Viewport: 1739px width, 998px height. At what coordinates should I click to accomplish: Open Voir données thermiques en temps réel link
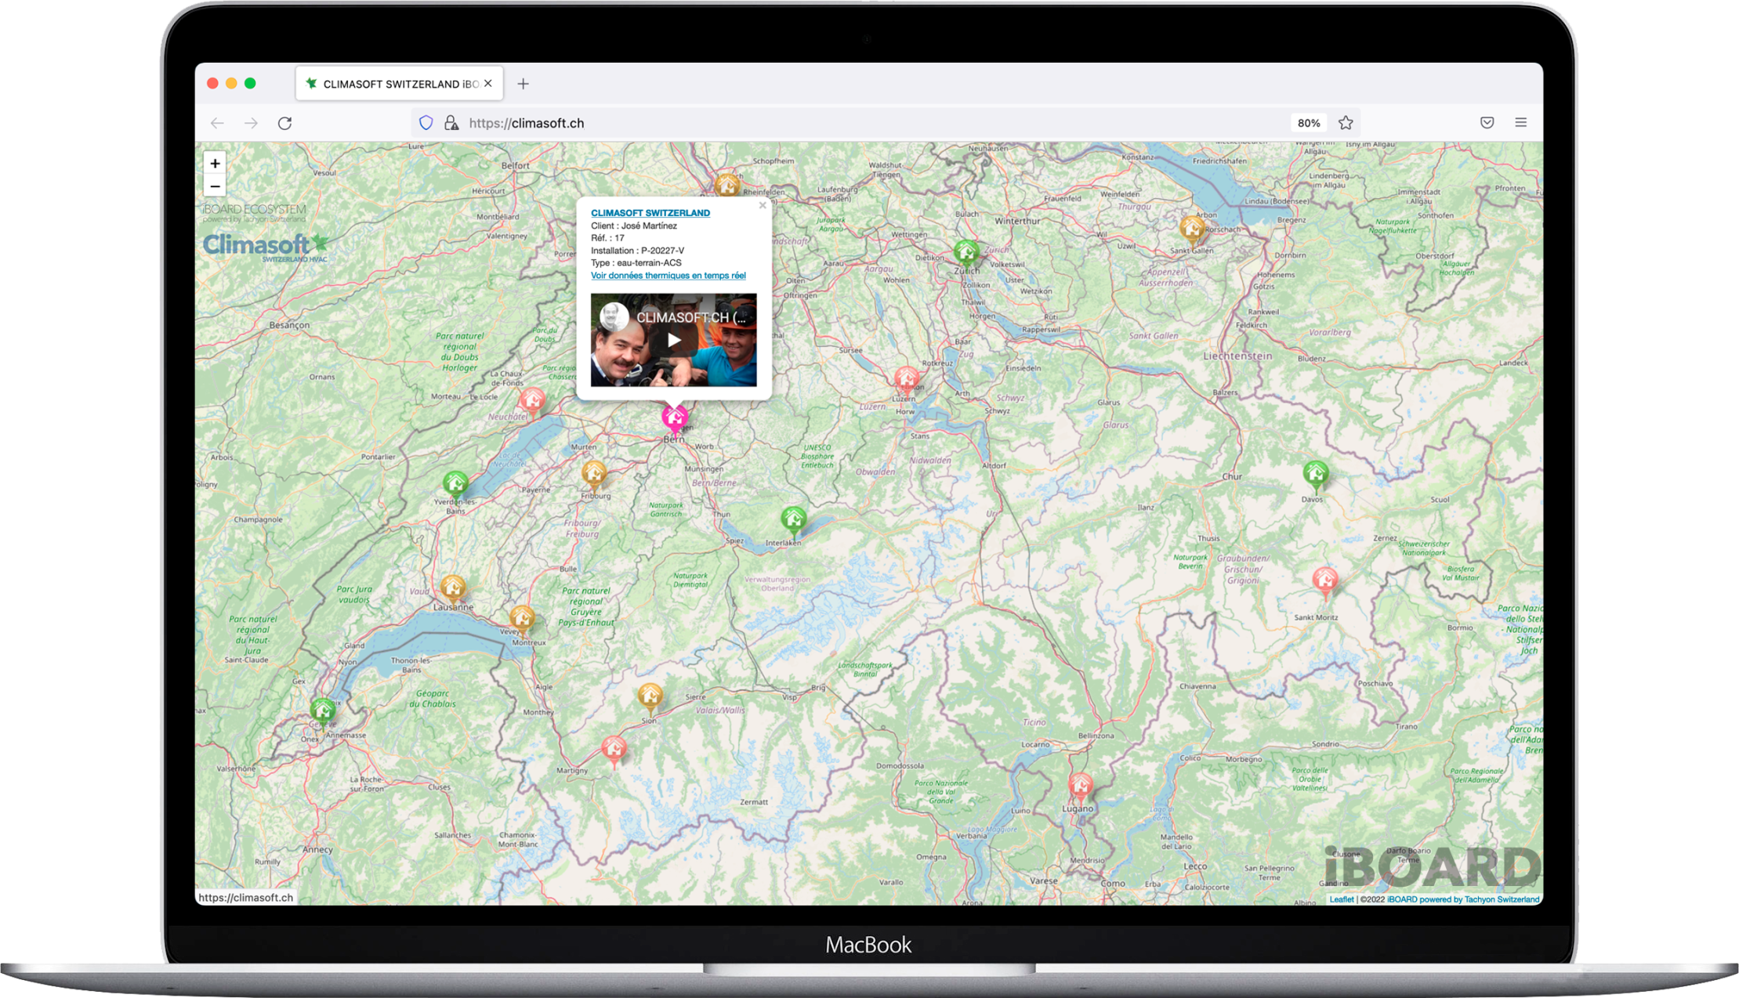point(668,276)
